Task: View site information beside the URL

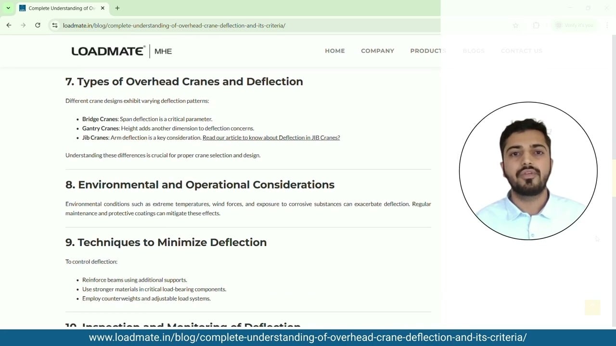Action: [55, 25]
